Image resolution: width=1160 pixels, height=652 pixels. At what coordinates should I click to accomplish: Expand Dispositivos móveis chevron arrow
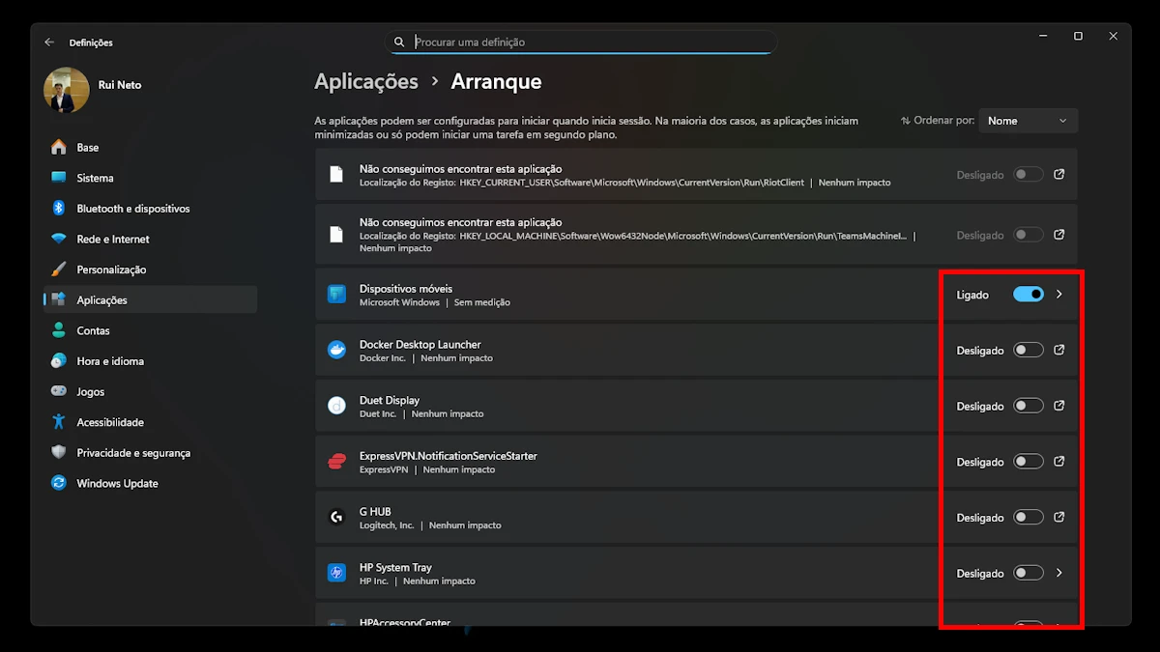click(1059, 295)
